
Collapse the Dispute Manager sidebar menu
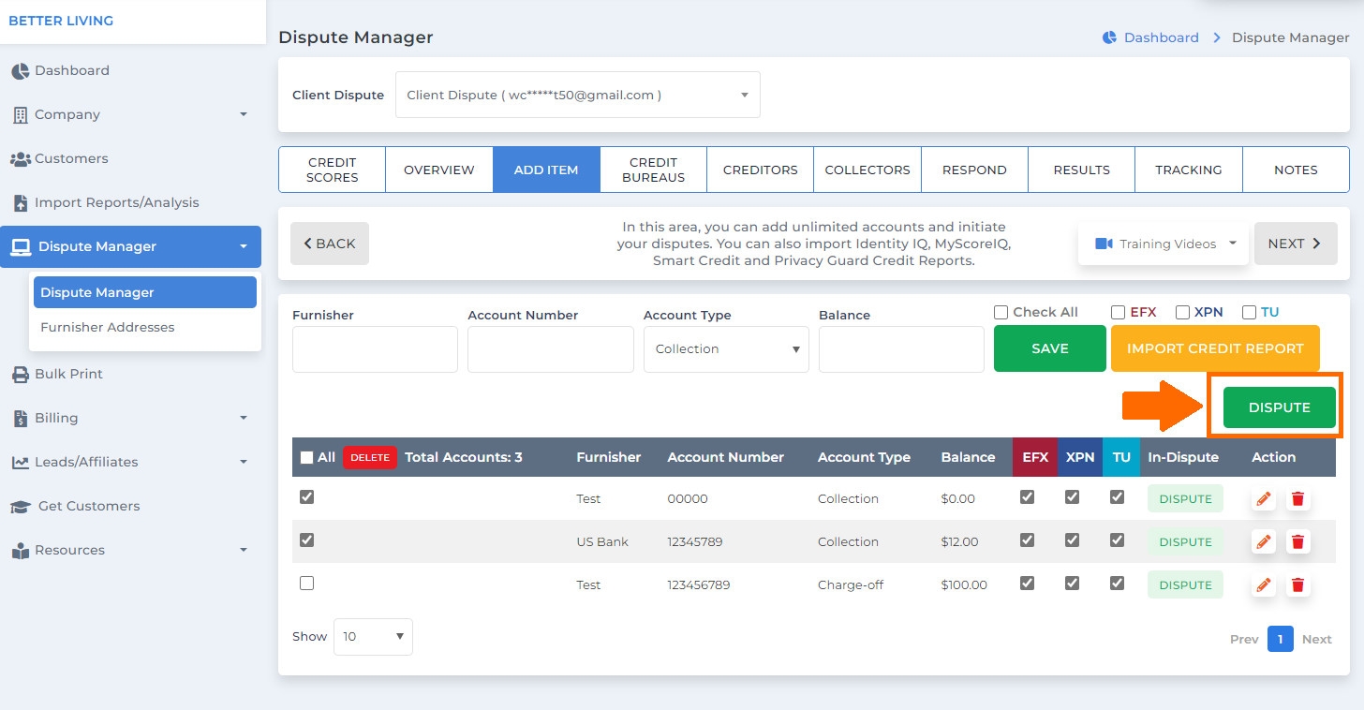pyautogui.click(x=244, y=247)
